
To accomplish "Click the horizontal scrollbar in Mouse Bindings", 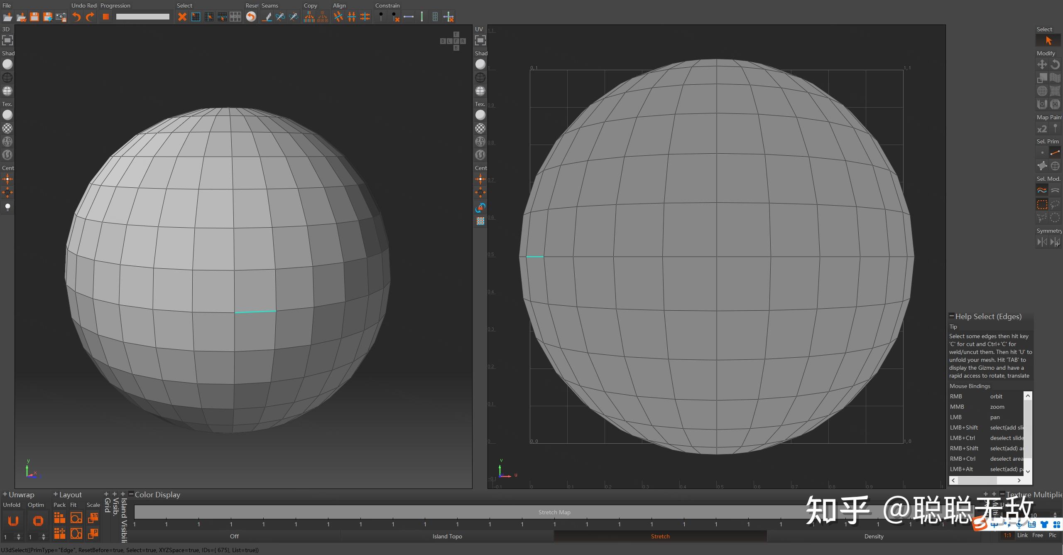I will tap(977, 480).
